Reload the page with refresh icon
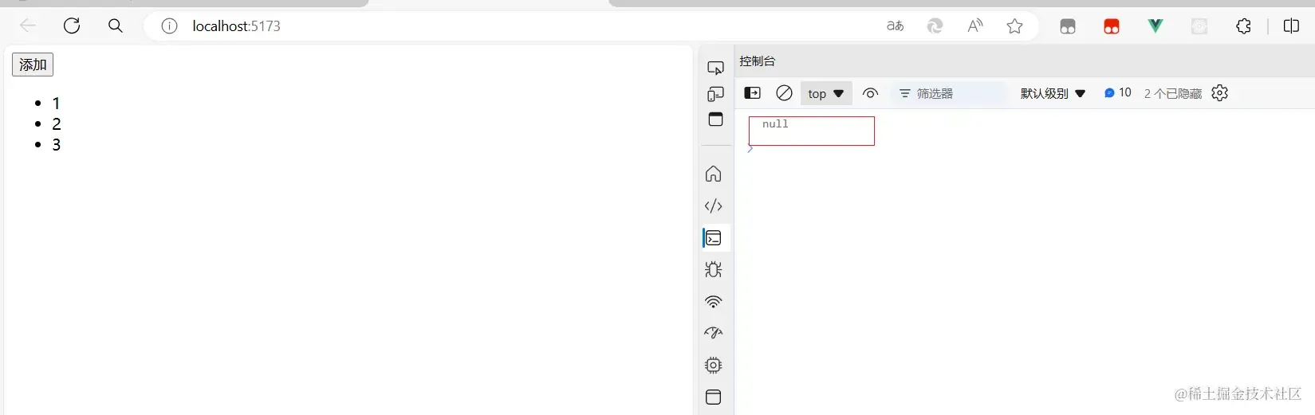The width and height of the screenshot is (1315, 415). tap(72, 26)
